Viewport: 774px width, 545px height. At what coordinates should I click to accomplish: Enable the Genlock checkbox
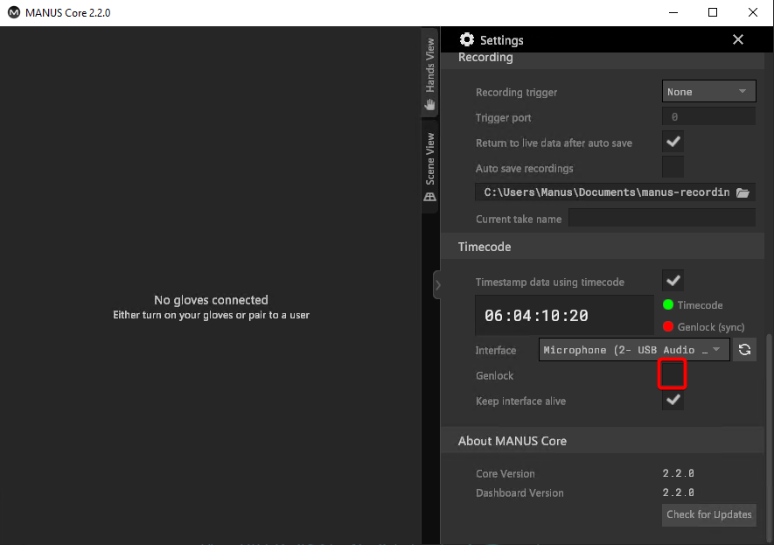click(673, 375)
